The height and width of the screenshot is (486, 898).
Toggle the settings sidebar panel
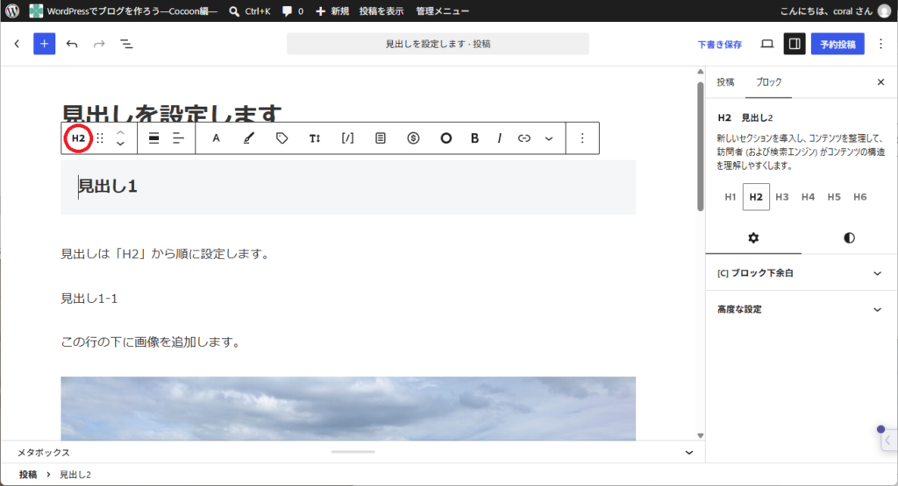pos(795,44)
